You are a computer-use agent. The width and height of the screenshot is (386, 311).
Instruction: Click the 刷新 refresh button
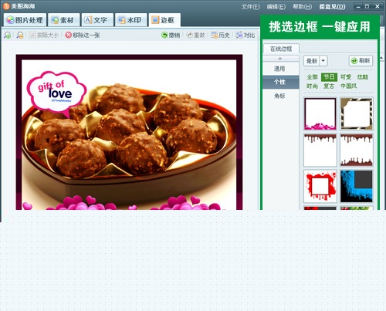361,61
